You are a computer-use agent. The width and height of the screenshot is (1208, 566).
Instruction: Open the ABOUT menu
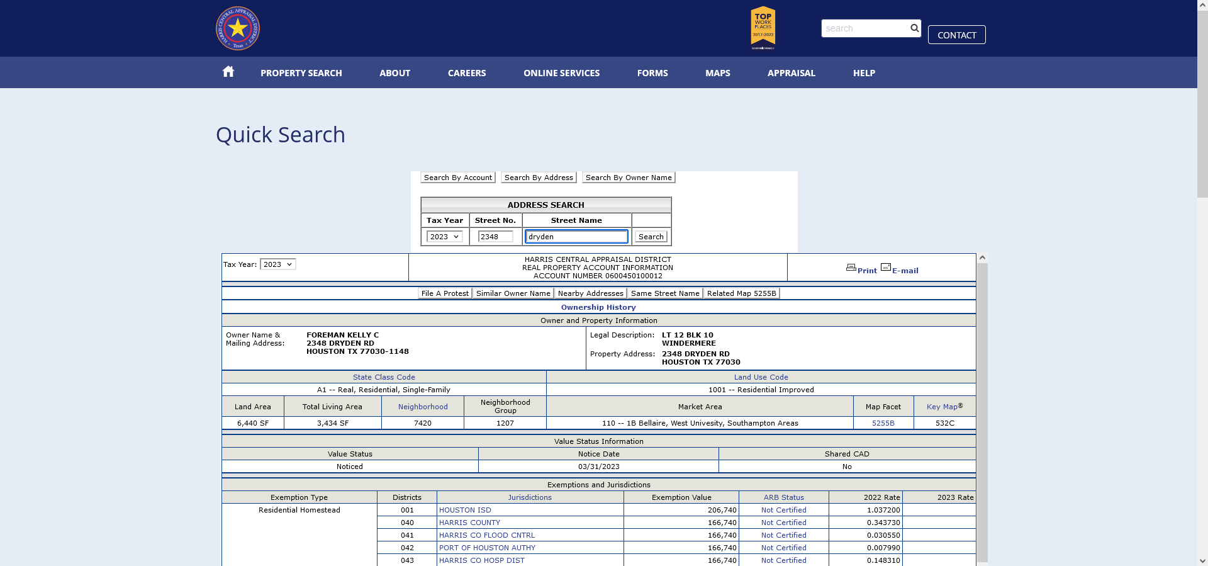[394, 73]
